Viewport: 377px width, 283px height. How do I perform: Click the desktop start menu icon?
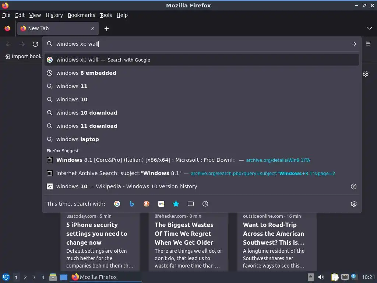click(x=6, y=277)
